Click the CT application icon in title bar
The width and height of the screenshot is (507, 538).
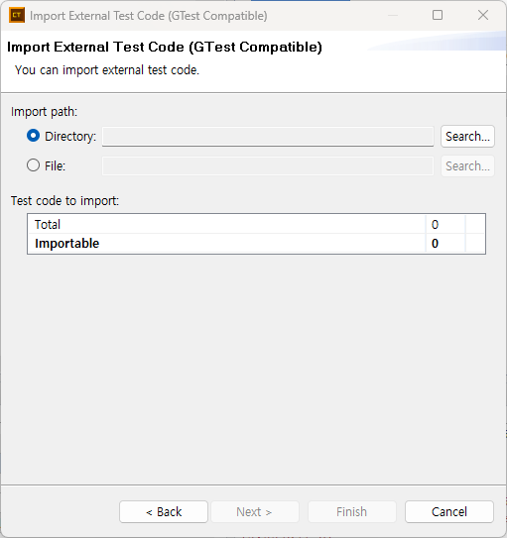pos(17,15)
